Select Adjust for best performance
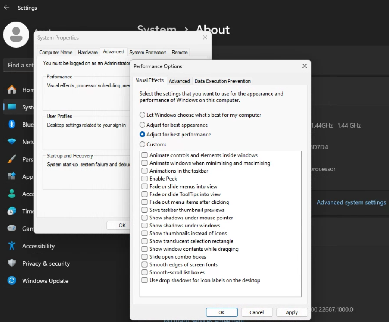 click(142, 135)
